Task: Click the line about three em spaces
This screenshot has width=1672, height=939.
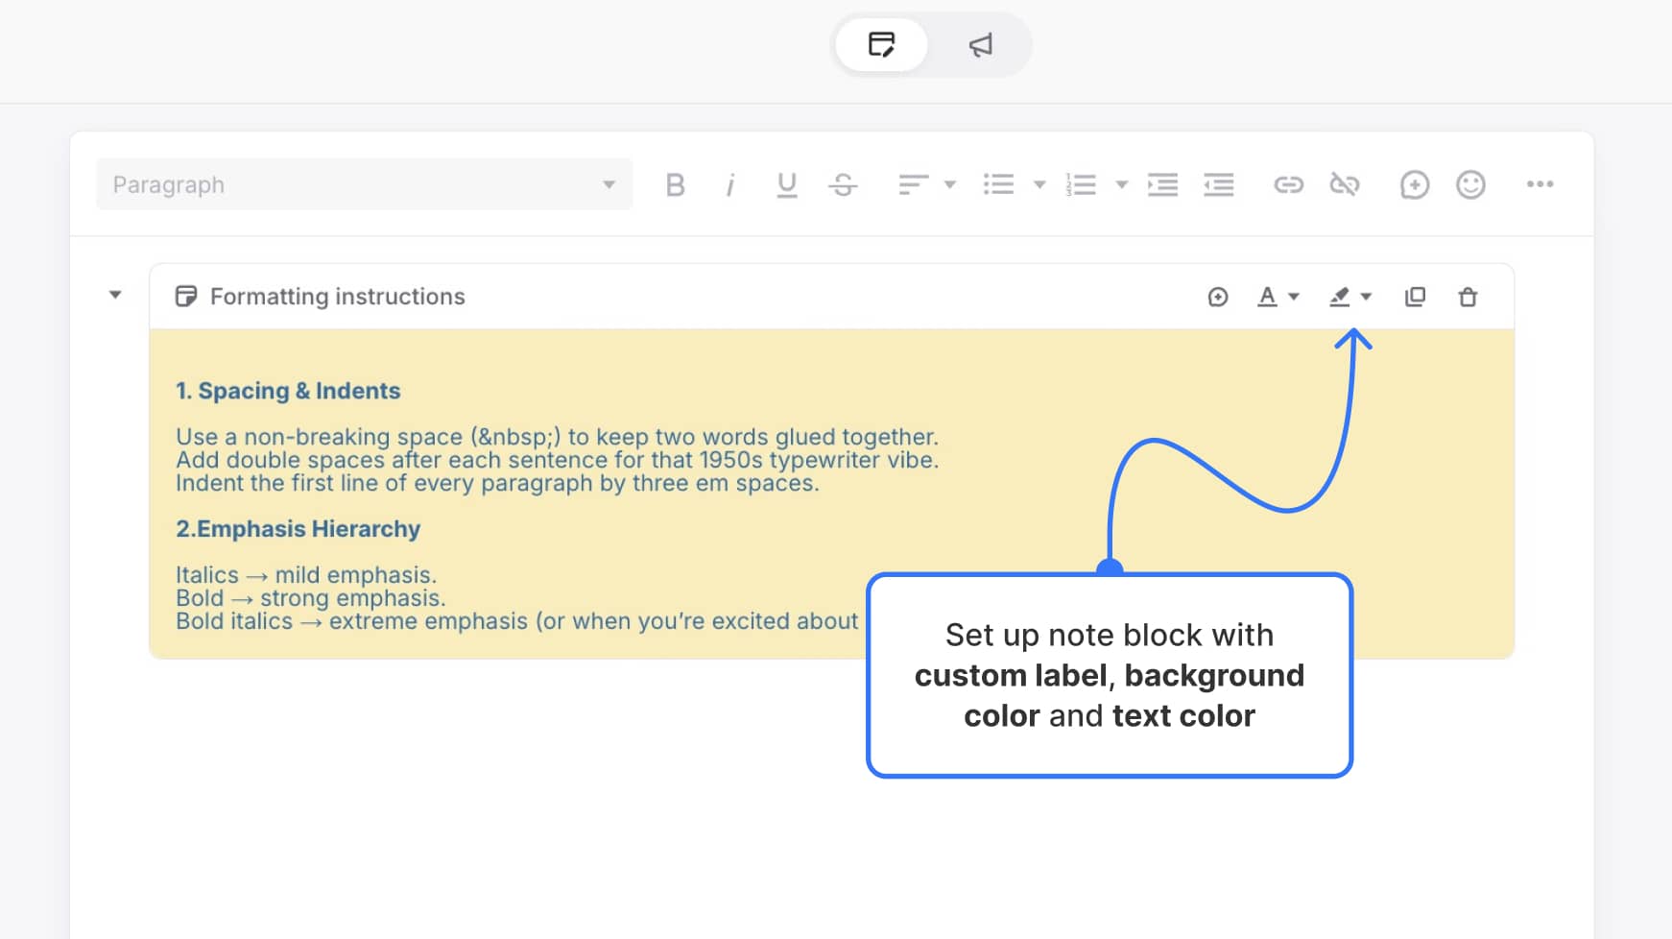Action: 497,483
